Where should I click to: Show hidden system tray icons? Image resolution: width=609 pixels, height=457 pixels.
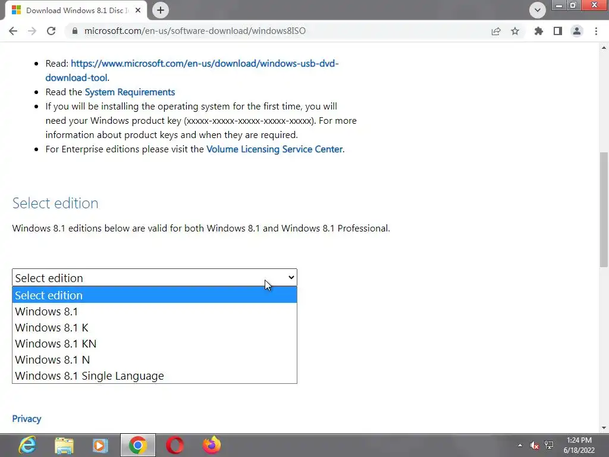[x=520, y=445]
